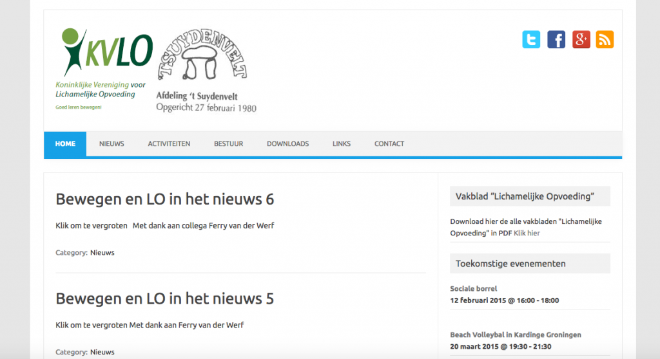This screenshot has height=359, width=660.
Task: Open the Google Plus social icon
Action: coord(581,39)
